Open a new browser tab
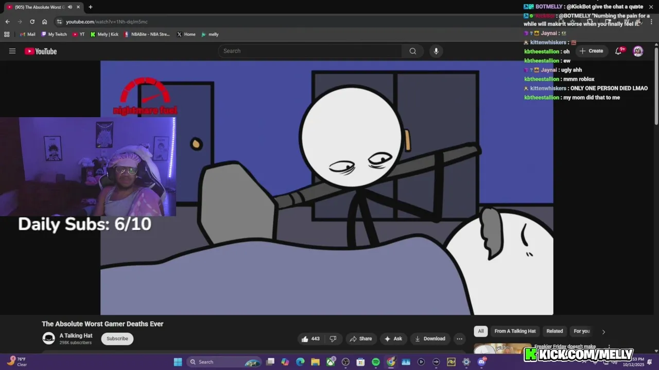Viewport: 659px width, 370px height. 91,7
